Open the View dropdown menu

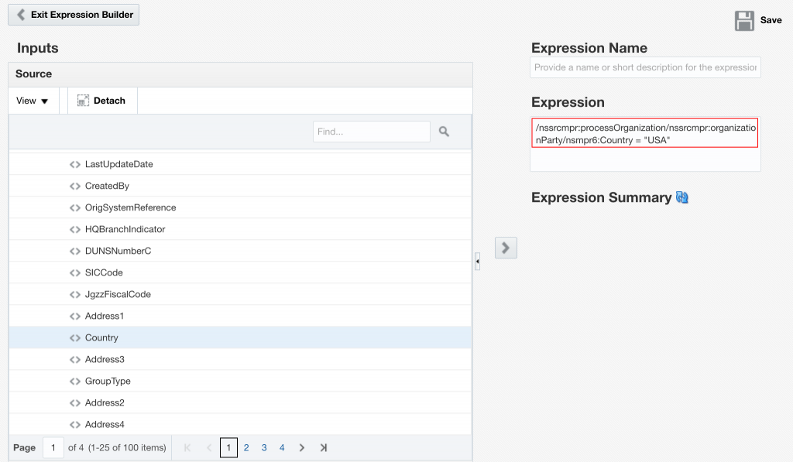click(x=33, y=101)
